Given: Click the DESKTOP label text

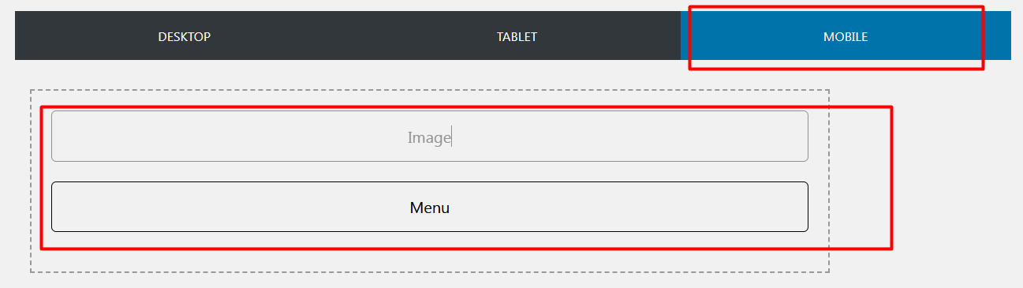Looking at the screenshot, I should 184,37.
